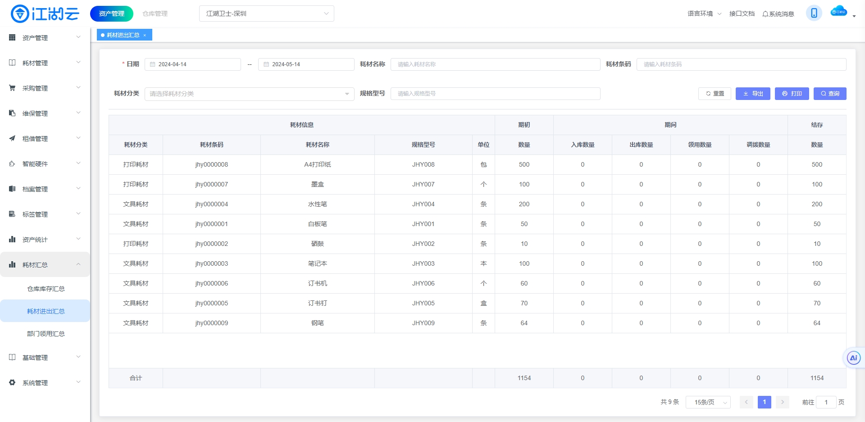The height and width of the screenshot is (422, 865).
Task: Open the AI assistant floating button
Action: (853, 358)
